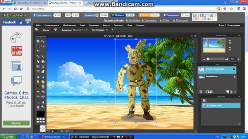Select the rectangular Marquee tool

pos(38,46)
